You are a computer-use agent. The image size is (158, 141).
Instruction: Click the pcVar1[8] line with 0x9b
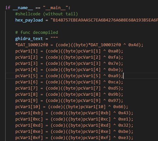(69, 94)
